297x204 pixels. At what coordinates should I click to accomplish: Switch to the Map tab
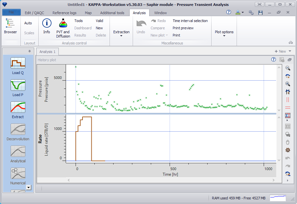[88, 13]
